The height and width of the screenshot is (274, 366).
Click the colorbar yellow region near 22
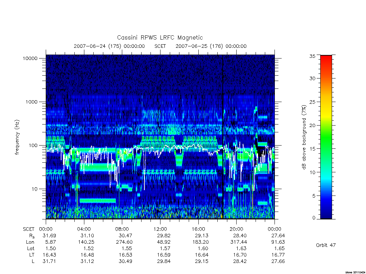326,116
